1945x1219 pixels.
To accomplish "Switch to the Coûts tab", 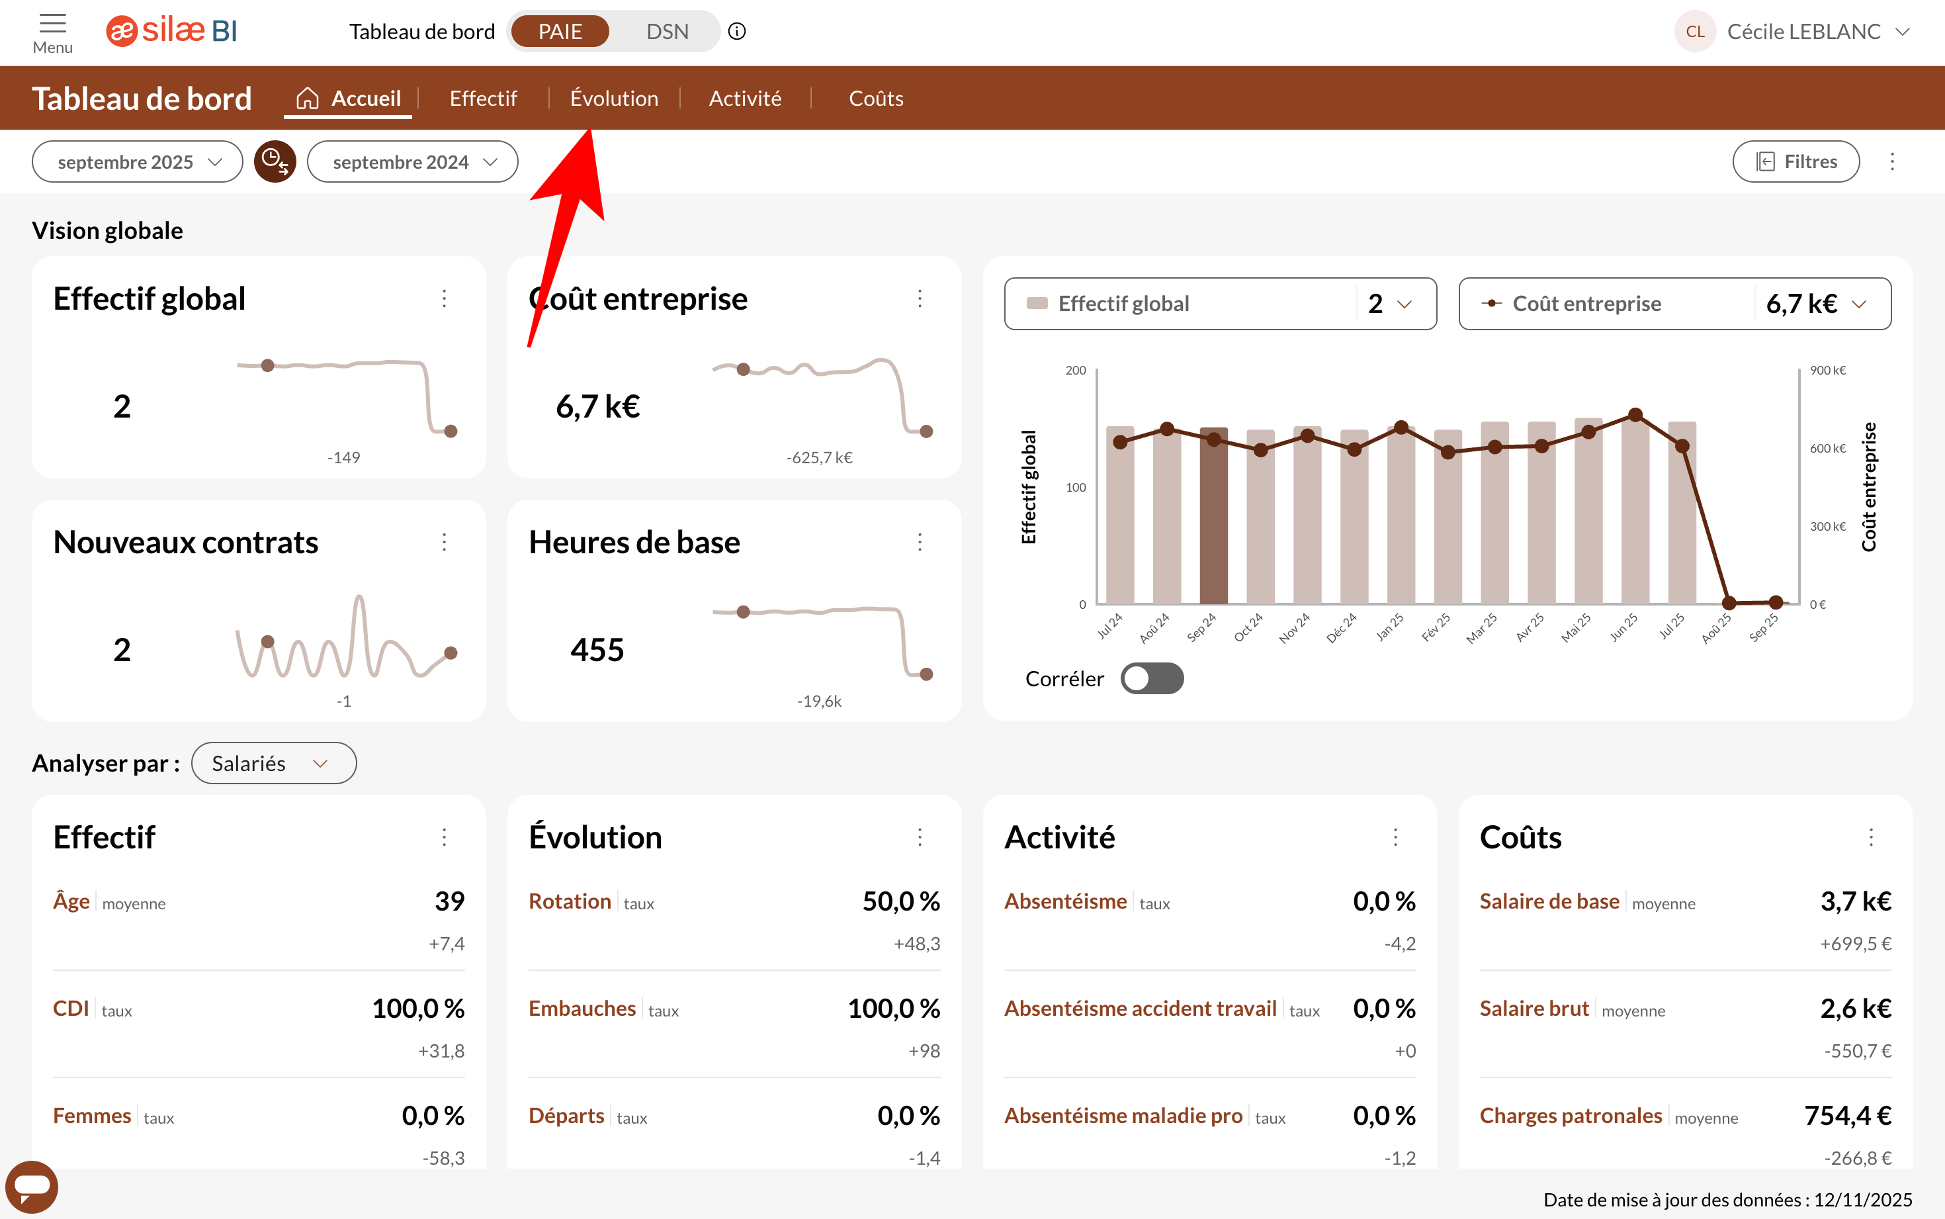I will 876,99.
